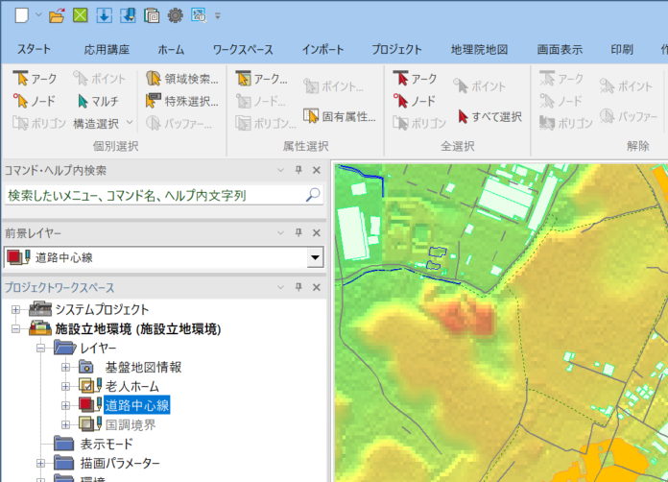Image resolution: width=668 pixels, height=482 pixels.
Task: Click the command and help search field
Action: pyautogui.click(x=154, y=195)
